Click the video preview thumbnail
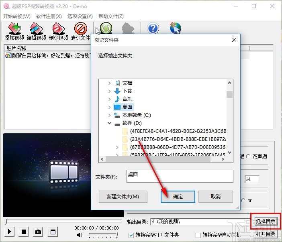282x242 pixels. point(63,175)
